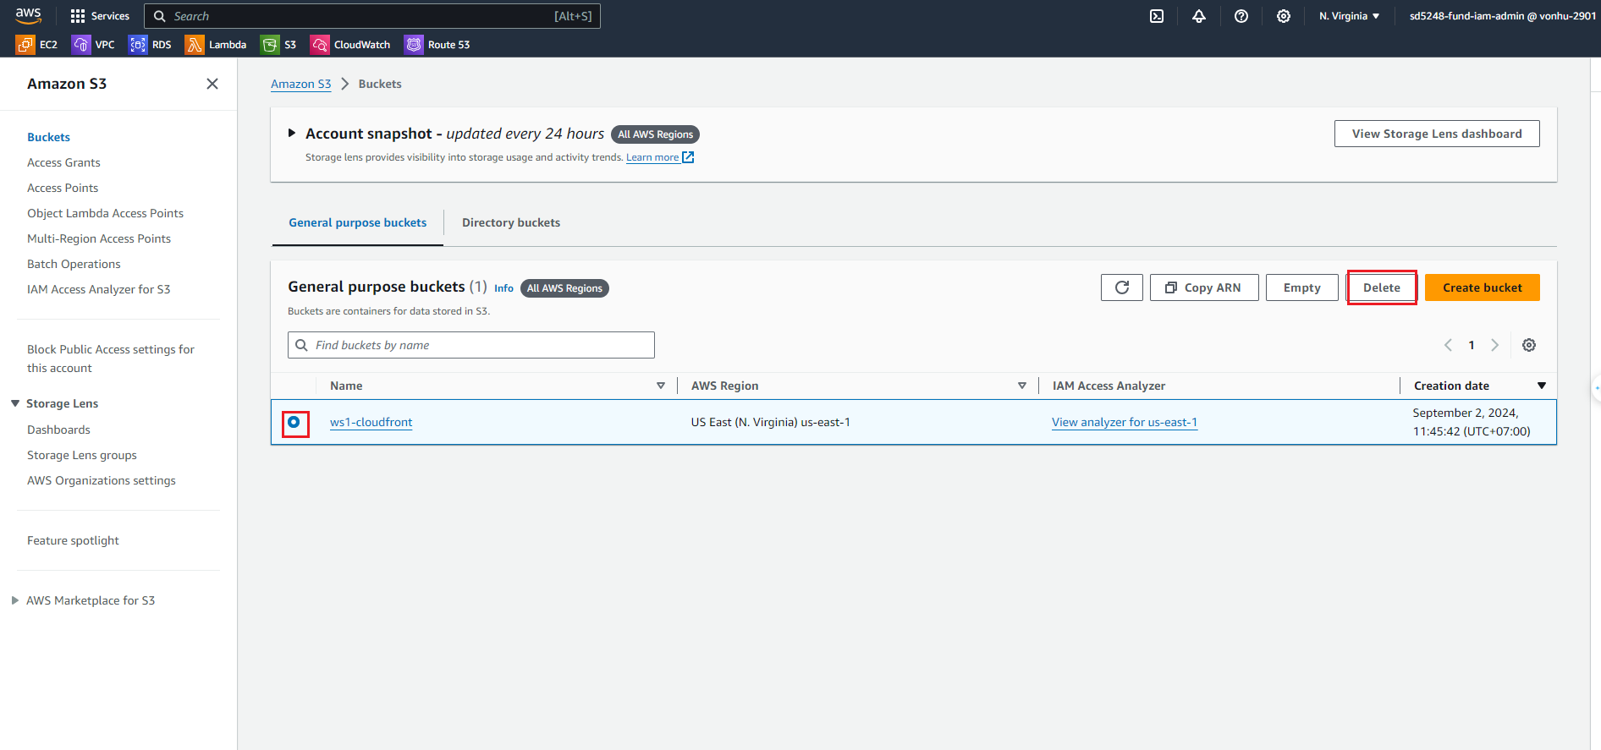Open Access Grants in the sidebar

[63, 162]
